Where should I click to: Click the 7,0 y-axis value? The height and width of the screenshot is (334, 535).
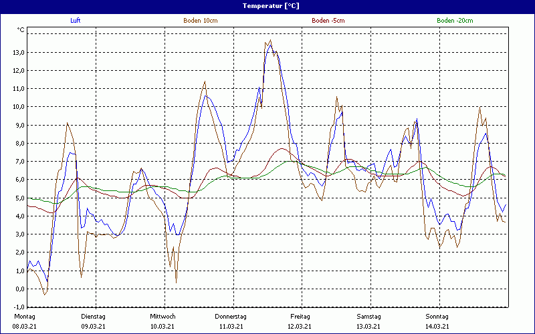19,162
